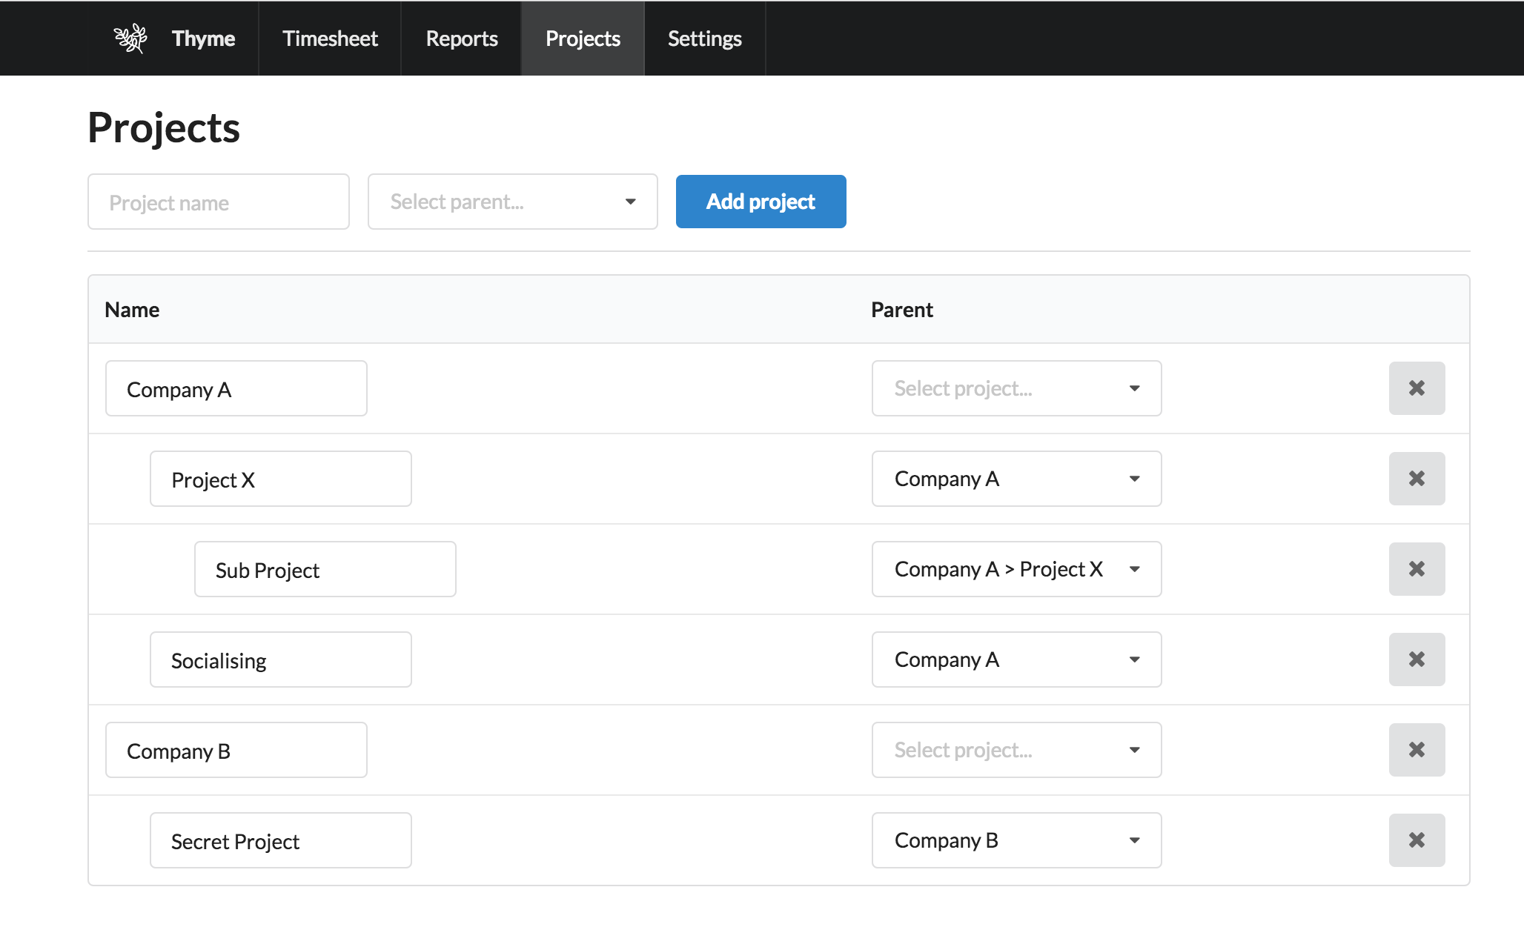Delete the Company B project row
The image size is (1524, 947).
pos(1416,750)
